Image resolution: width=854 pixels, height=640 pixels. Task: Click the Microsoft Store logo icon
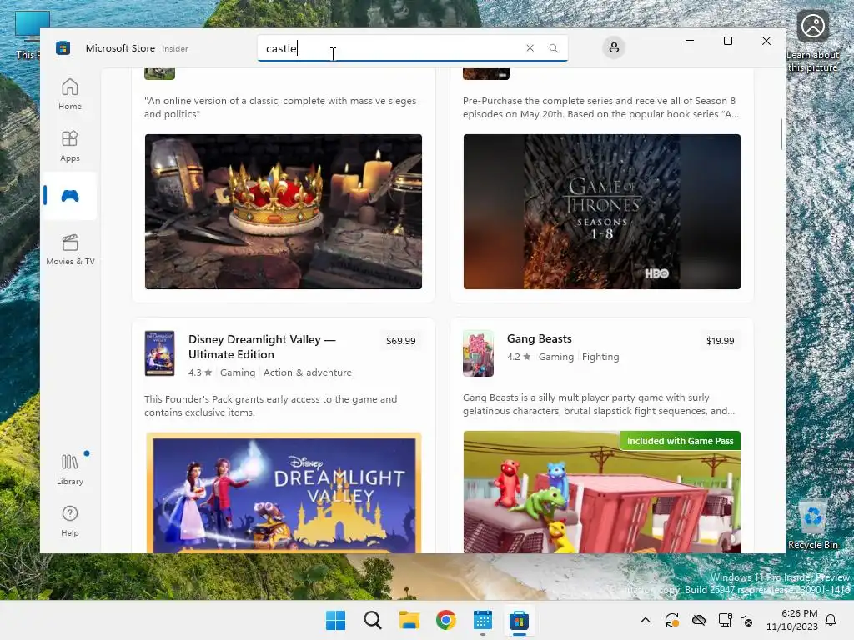point(63,47)
